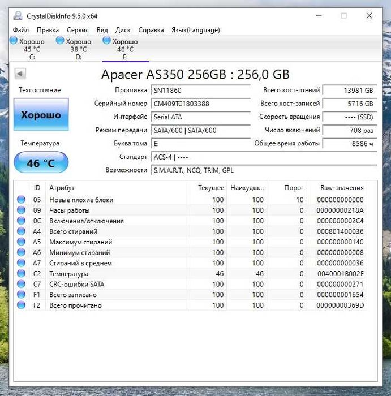This screenshot has height=396, width=391.
Task: Switch to disk C: tab at 45 °C
Action: click(x=32, y=49)
